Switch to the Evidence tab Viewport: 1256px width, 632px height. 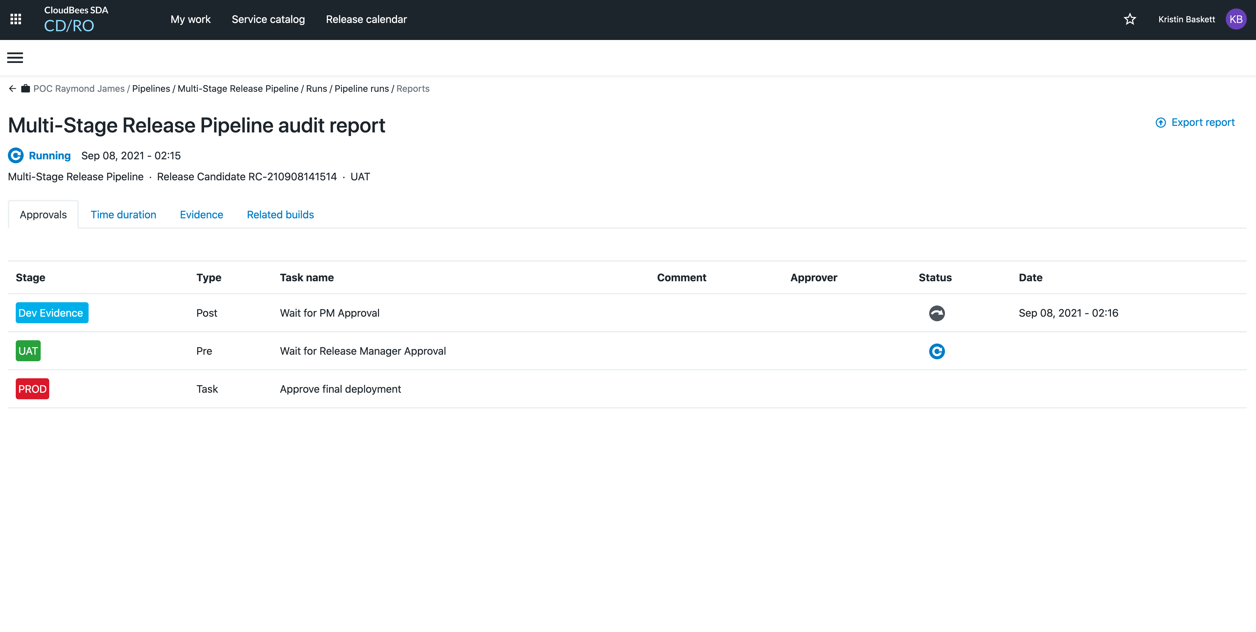point(201,214)
